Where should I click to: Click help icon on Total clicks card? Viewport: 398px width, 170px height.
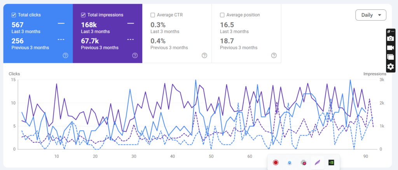65,56
